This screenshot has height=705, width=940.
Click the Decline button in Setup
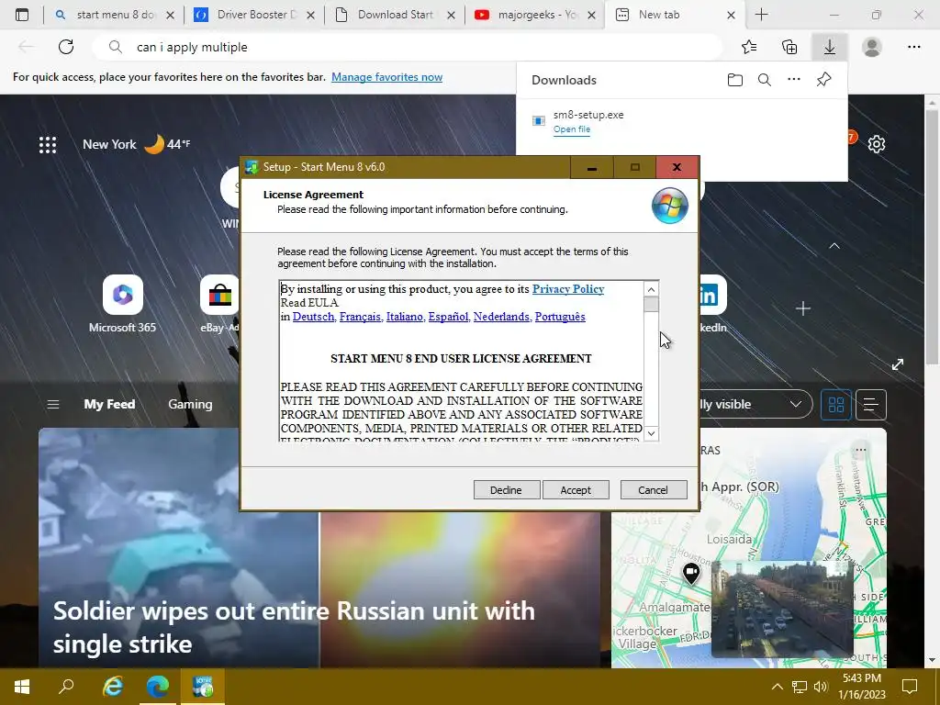[506, 490]
